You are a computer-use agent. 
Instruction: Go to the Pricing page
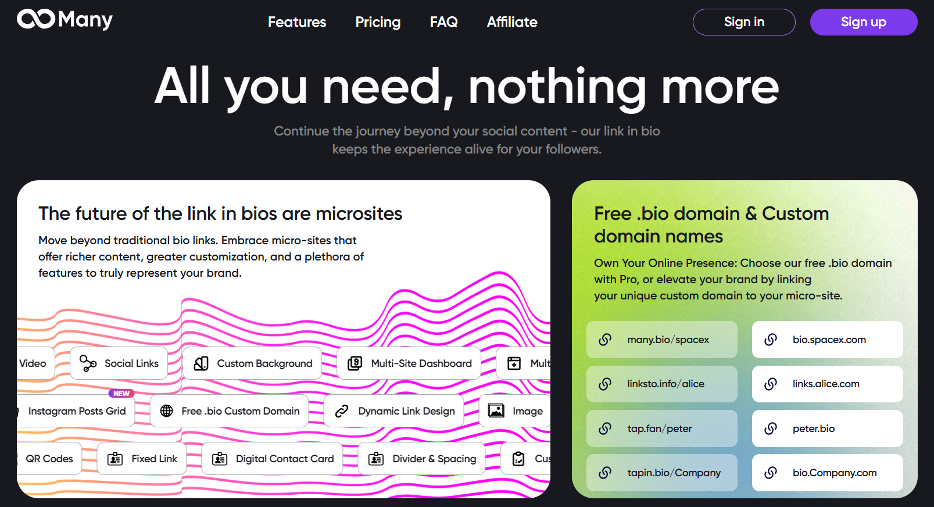tap(378, 22)
